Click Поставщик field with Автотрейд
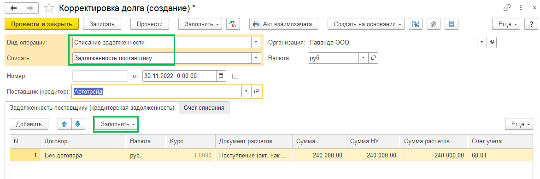The image size is (540, 179). [x=157, y=91]
